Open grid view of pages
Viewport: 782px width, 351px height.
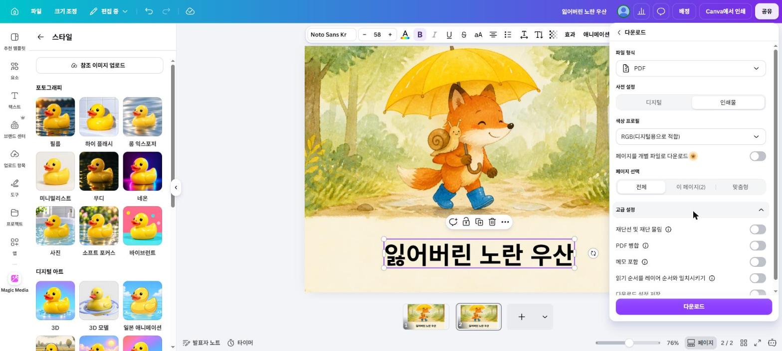[x=744, y=343]
